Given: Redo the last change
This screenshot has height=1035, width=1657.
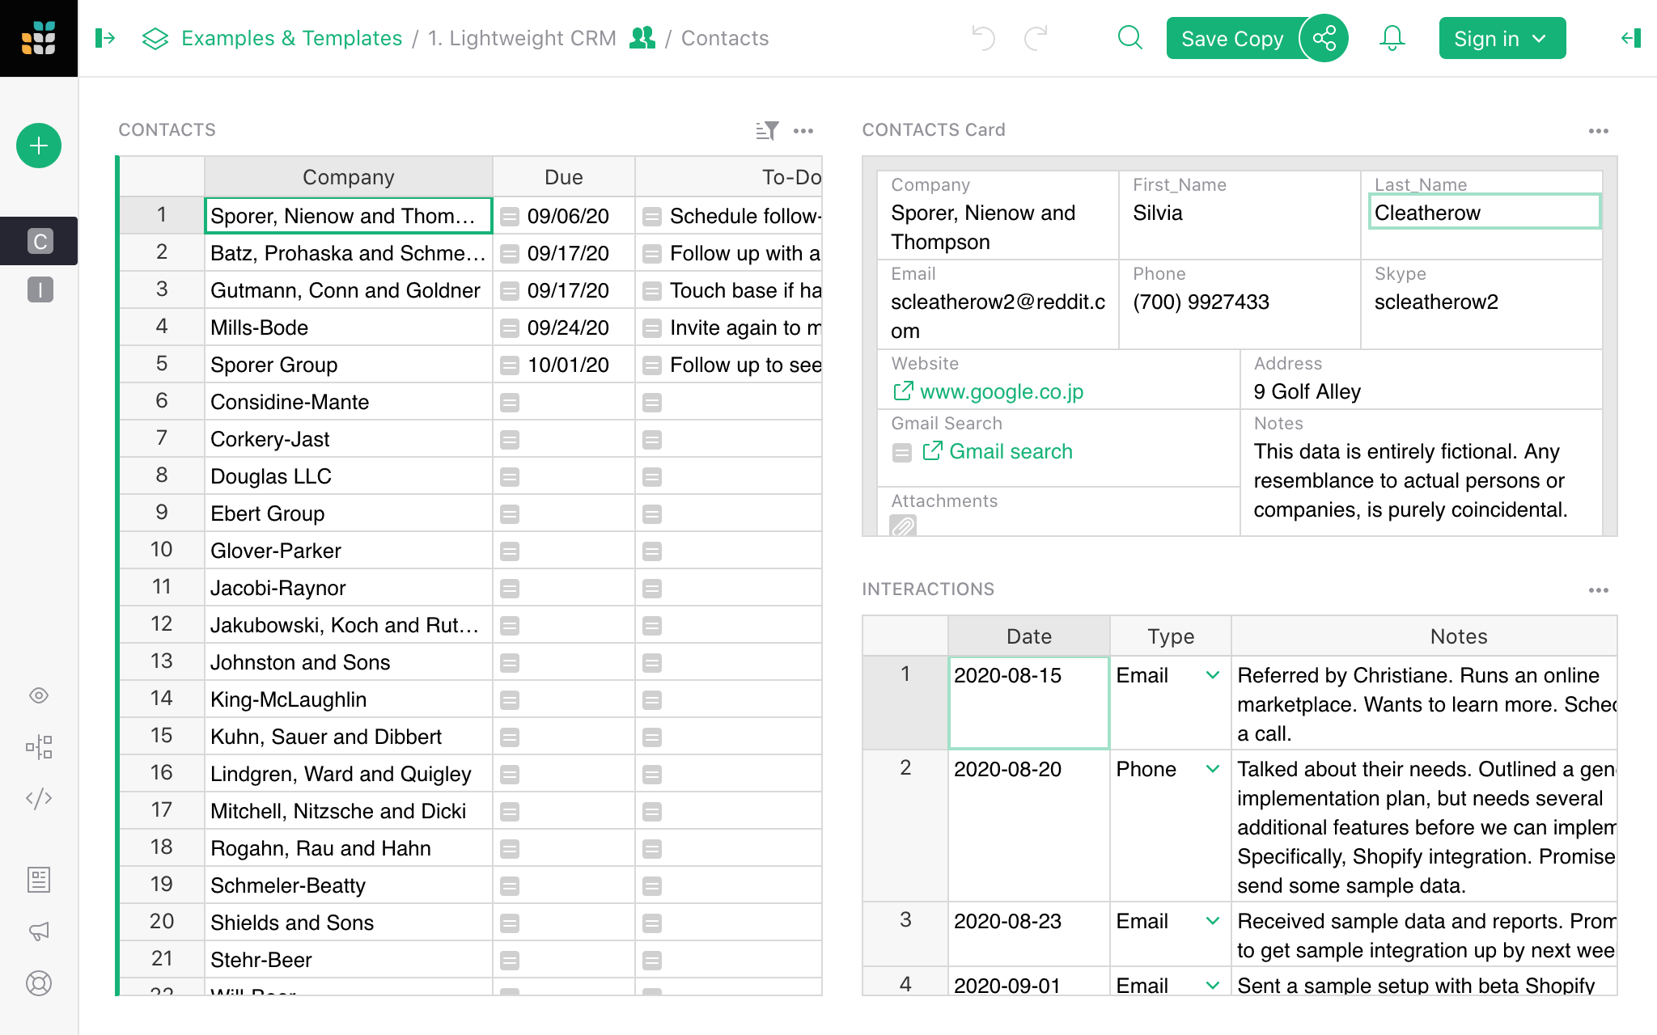Looking at the screenshot, I should (1035, 38).
